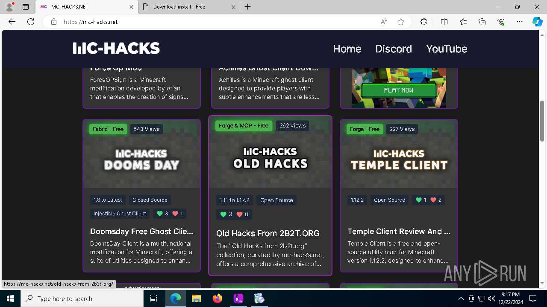547x307 pixels.
Task: Like Temple Client with green heart
Action: [418, 200]
